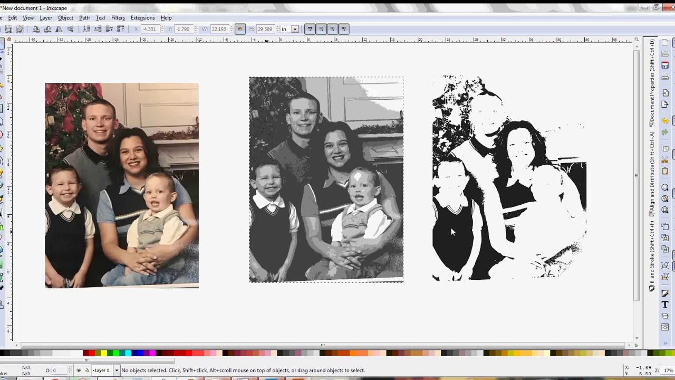
Task: Toggle scaling rounded rectangle corners
Action: coord(321,29)
